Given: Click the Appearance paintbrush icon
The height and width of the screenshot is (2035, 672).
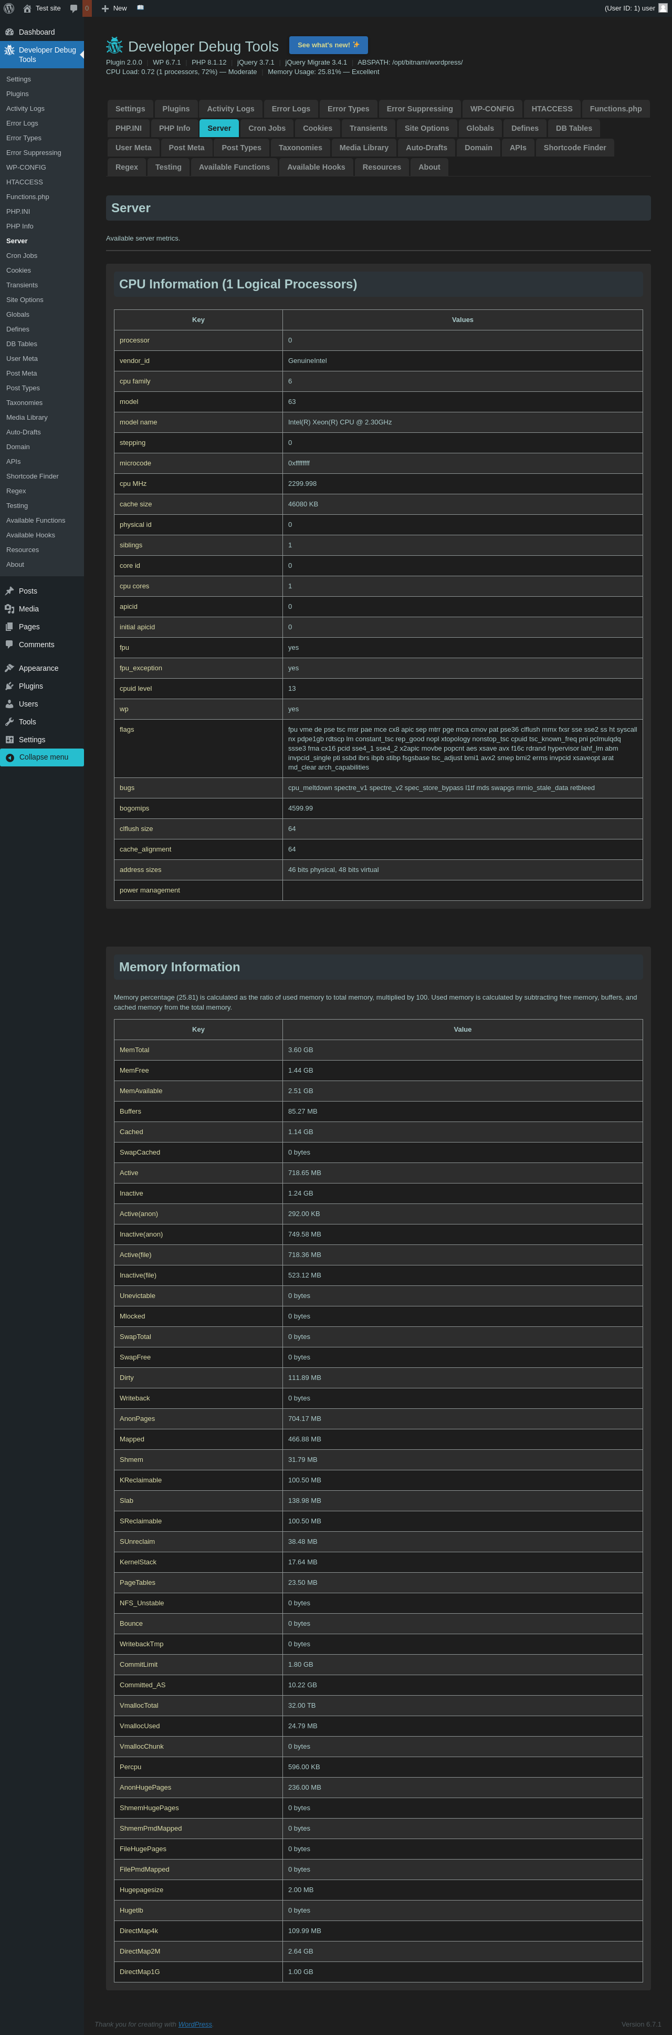Looking at the screenshot, I should pos(9,668).
